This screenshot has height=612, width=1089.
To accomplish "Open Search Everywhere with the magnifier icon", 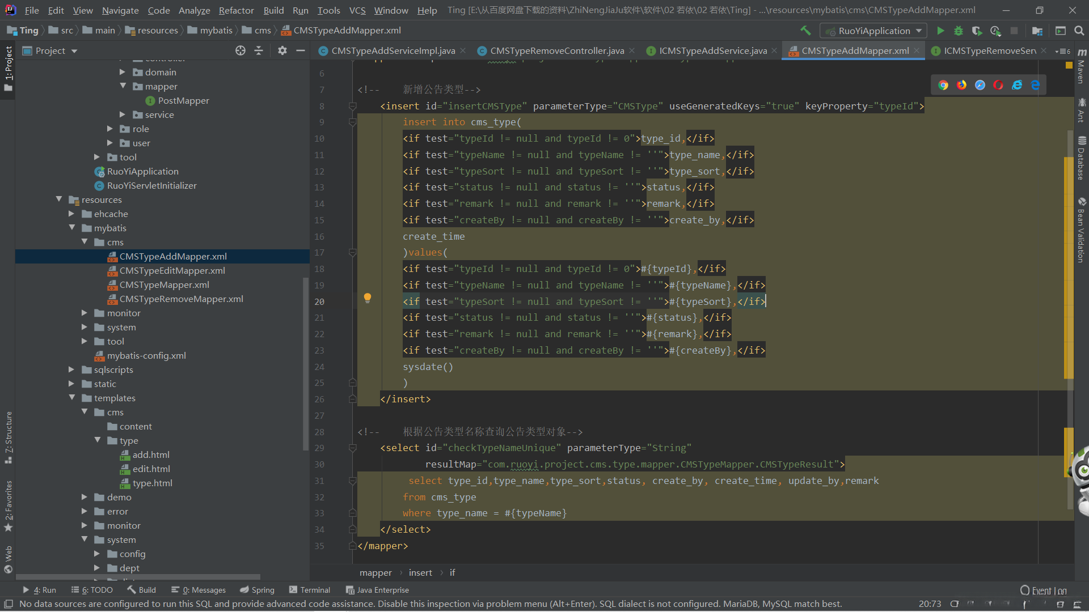I will pyautogui.click(x=1079, y=31).
